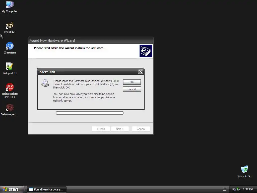Select the DataWagon desktop shortcut
The width and height of the screenshot is (257, 193).
click(10, 110)
